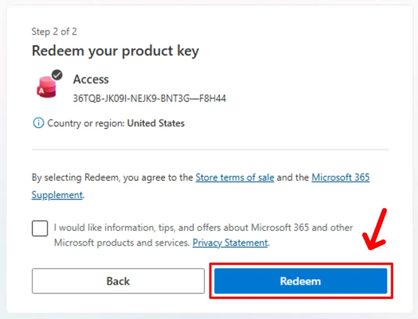Open the Privacy Statement link
The width and height of the screenshot is (418, 319).
pyautogui.click(x=230, y=243)
